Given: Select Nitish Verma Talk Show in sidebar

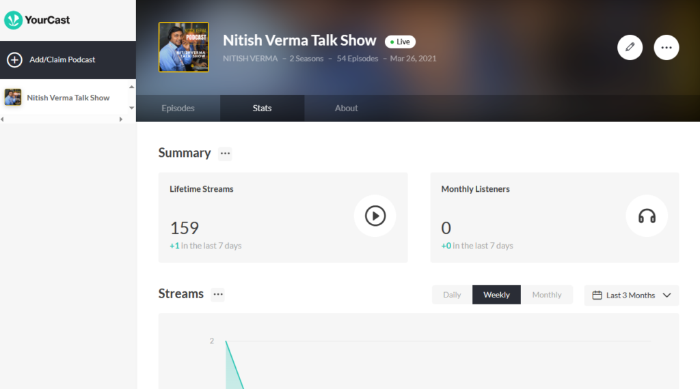Looking at the screenshot, I should (68, 98).
